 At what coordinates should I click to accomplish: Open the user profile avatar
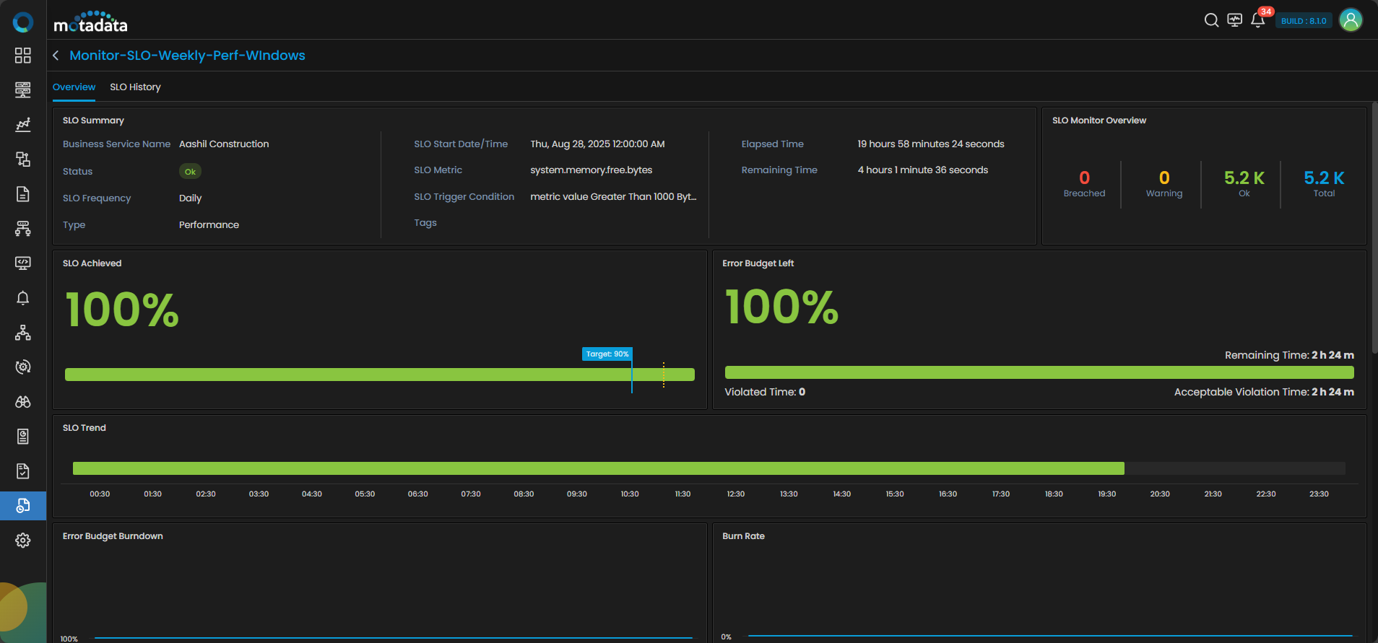[x=1351, y=20]
